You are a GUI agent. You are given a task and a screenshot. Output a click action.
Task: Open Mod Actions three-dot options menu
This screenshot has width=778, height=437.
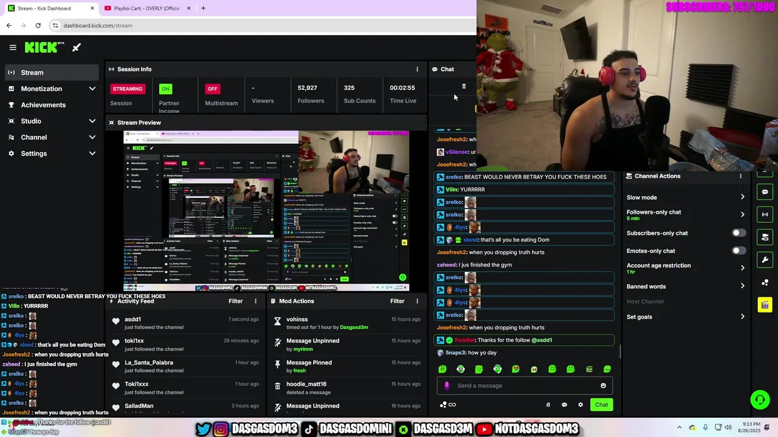(x=417, y=301)
